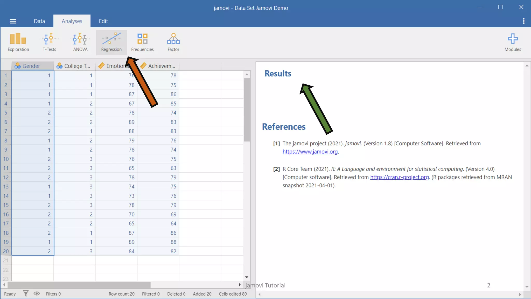The width and height of the screenshot is (531, 299).
Task: Switch to the Edit tab
Action: 103,21
